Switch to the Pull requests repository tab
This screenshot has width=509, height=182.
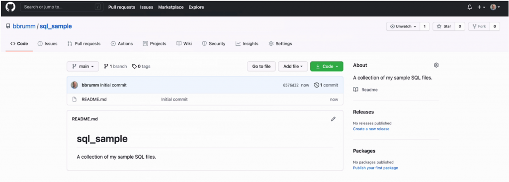pyautogui.click(x=84, y=44)
